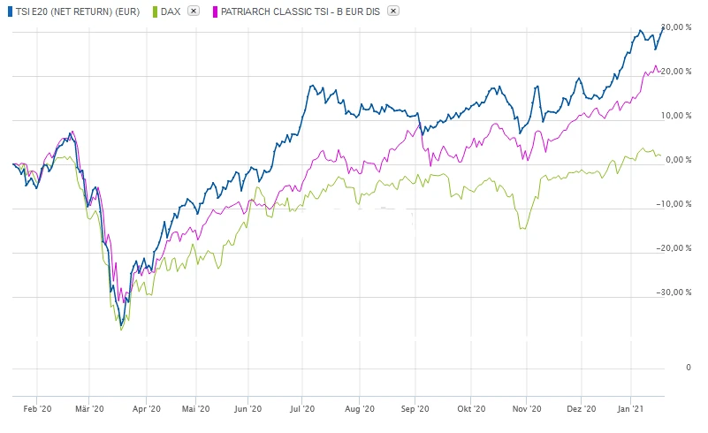
Task: Click the Mär '20 date label
Action: click(x=90, y=409)
